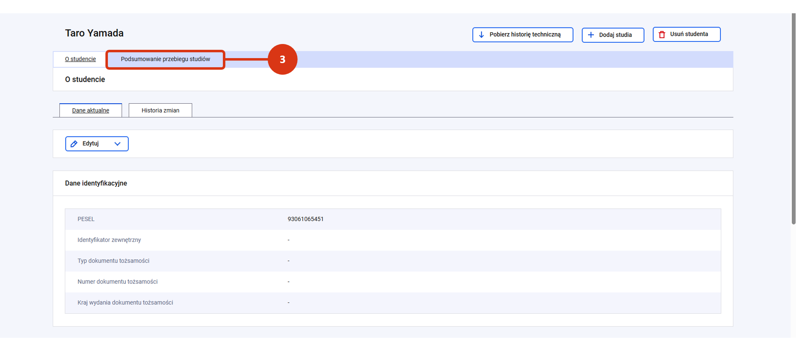Switch to Podsumowanie przebiegu studiów tab
796x349 pixels.
166,59
